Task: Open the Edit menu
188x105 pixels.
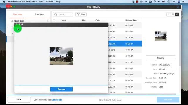Action: (x=41, y=2)
